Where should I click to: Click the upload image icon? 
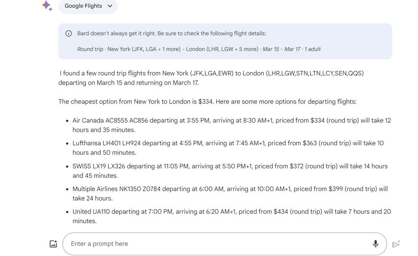pos(53,244)
